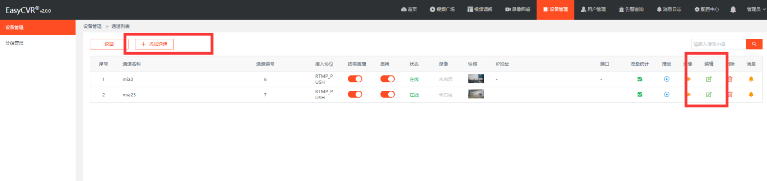Go to 配置中心 settings menu
The height and width of the screenshot is (181, 767).
(707, 9)
